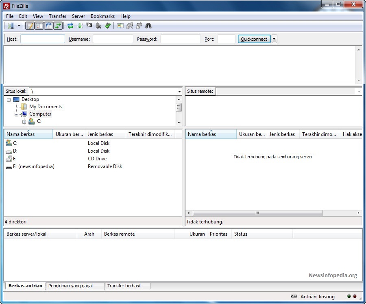Click the Host input field
Image resolution: width=366 pixels, height=304 pixels.
tap(43, 39)
